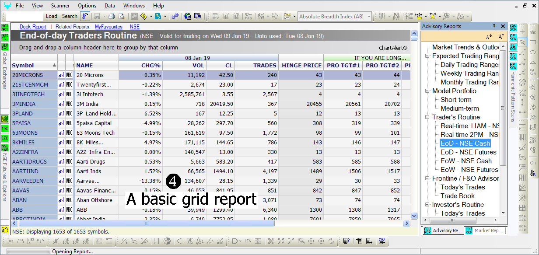The width and height of the screenshot is (539, 255).
Task: Open the Absolute Breadth Index dropdown
Action: tap(369, 17)
